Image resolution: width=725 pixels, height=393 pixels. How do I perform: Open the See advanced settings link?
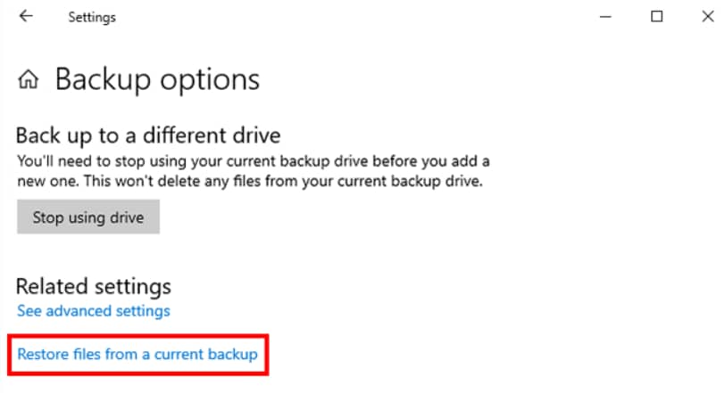click(x=94, y=311)
